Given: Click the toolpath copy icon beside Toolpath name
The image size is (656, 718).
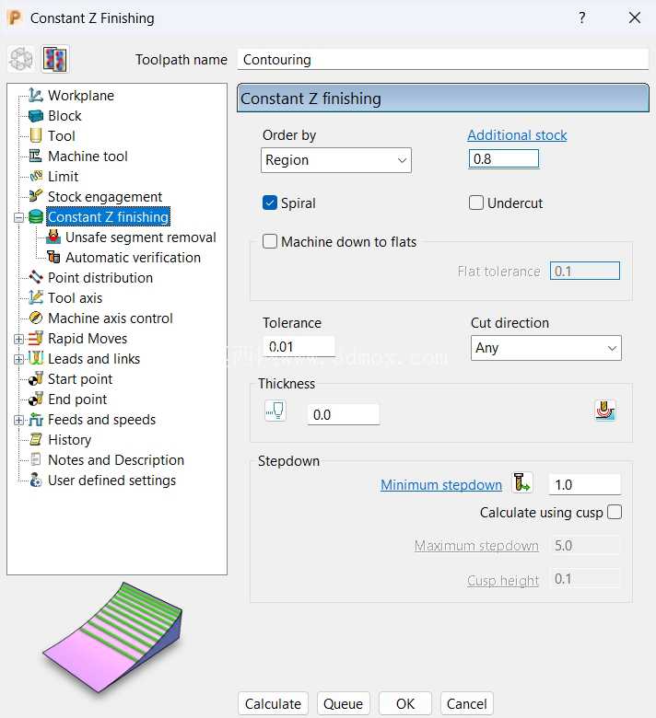Looking at the screenshot, I should pos(55,59).
